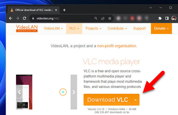Click the downloads so far counter text
Screen dimensions: 178x115
click(x=112, y=112)
